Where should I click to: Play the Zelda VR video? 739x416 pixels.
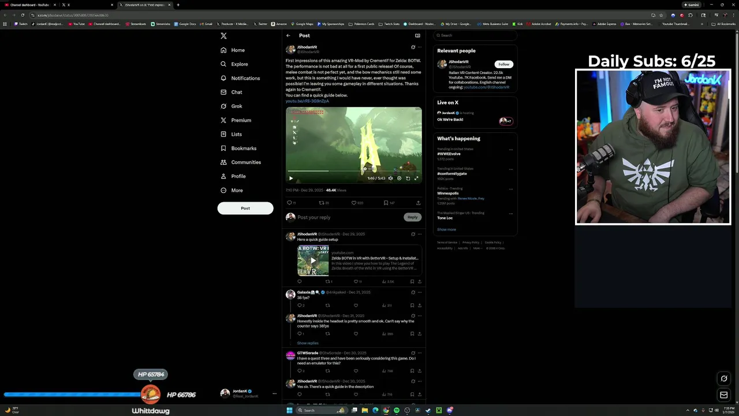click(x=291, y=179)
